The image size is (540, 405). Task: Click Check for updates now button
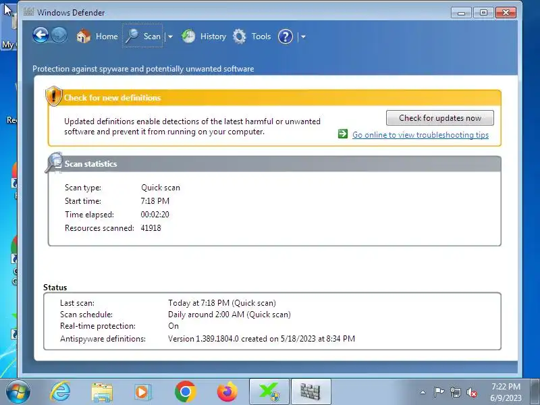(x=440, y=118)
